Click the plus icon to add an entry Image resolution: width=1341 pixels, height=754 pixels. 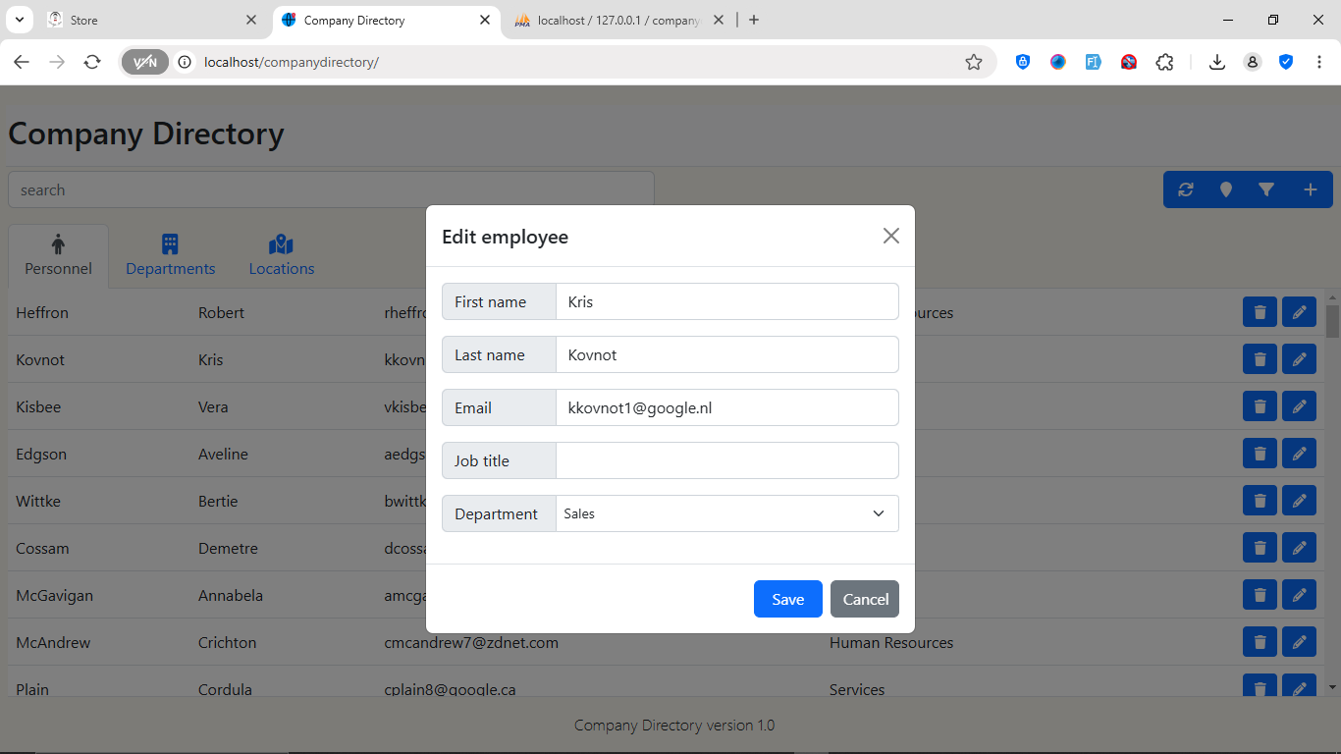[1310, 189]
